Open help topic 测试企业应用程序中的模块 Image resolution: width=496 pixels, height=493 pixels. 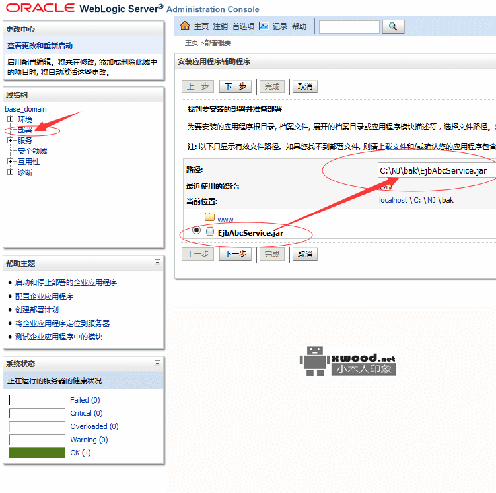[x=59, y=337]
